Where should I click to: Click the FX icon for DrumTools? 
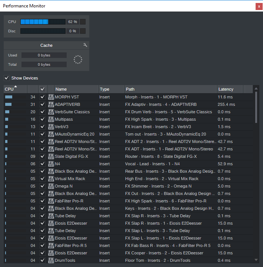(x=51, y=260)
